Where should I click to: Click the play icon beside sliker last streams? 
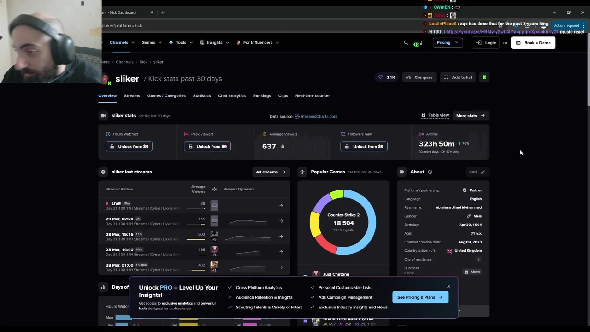coord(103,172)
